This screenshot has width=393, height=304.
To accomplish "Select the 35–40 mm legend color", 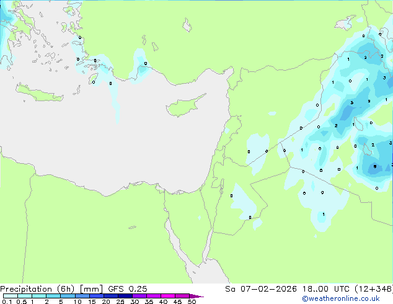I will point(153,296).
